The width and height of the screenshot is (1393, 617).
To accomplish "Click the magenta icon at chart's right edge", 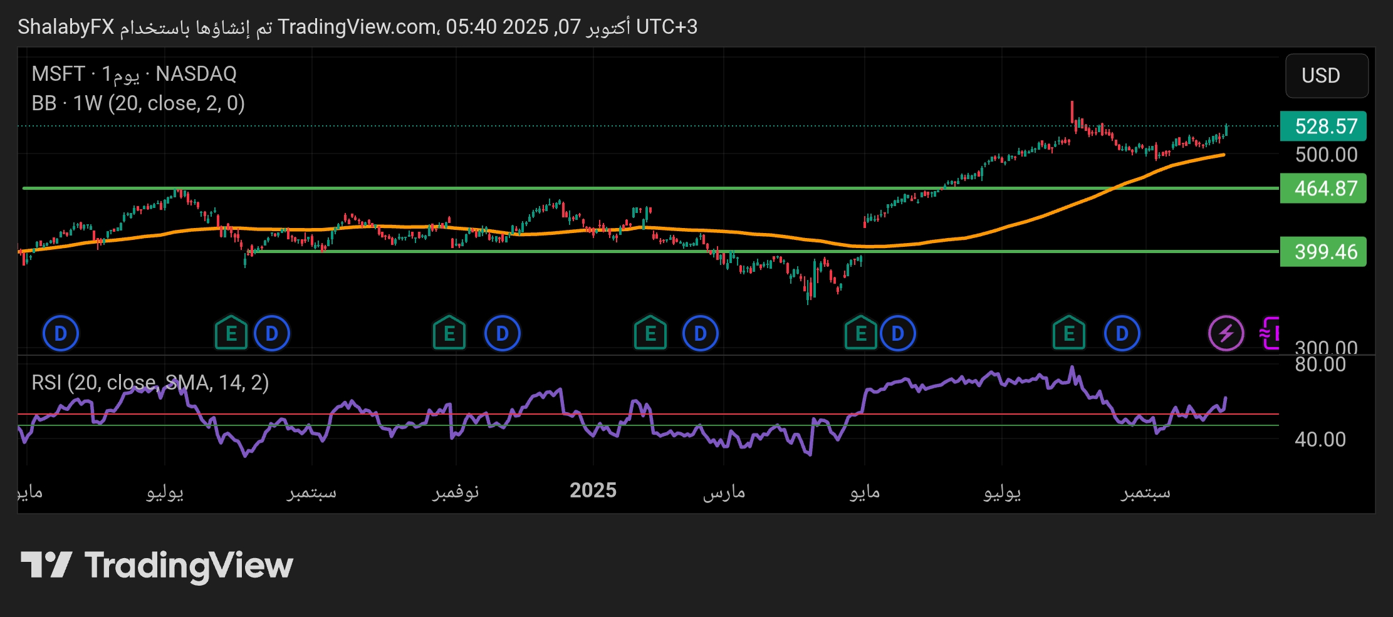I will (1270, 333).
